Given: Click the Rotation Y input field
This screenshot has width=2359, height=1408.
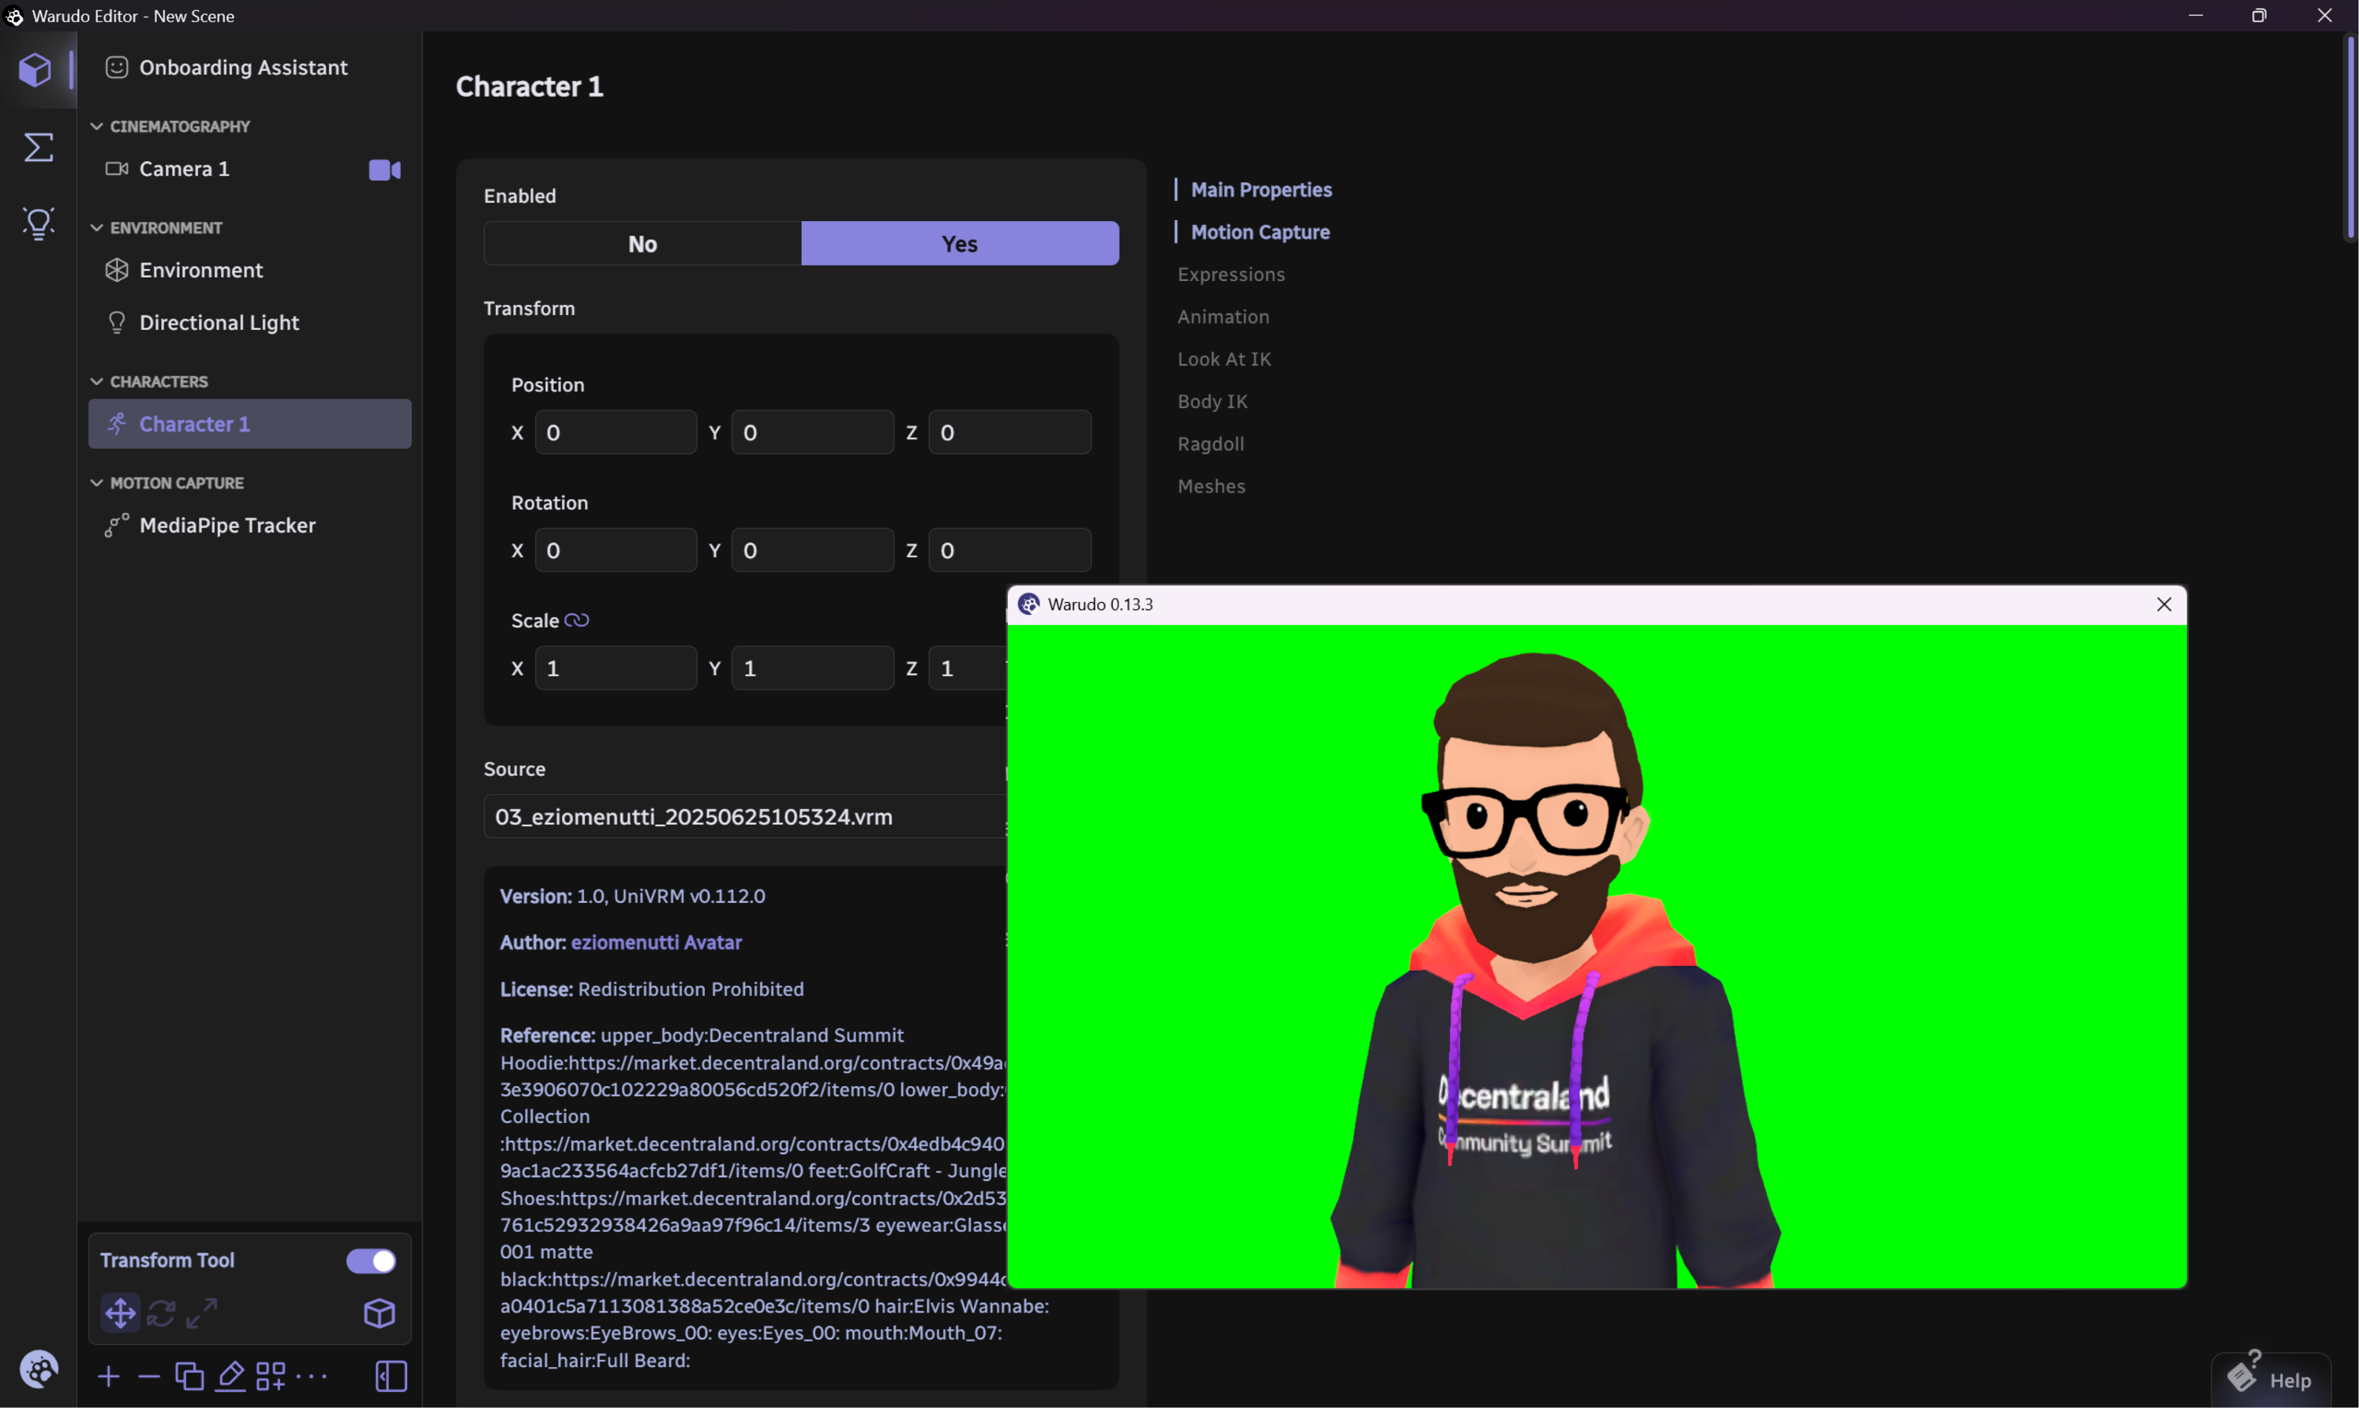Looking at the screenshot, I should point(812,551).
